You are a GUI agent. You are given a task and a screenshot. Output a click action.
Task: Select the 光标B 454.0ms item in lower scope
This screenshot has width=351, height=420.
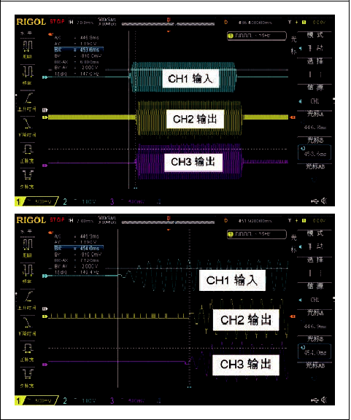(315, 346)
